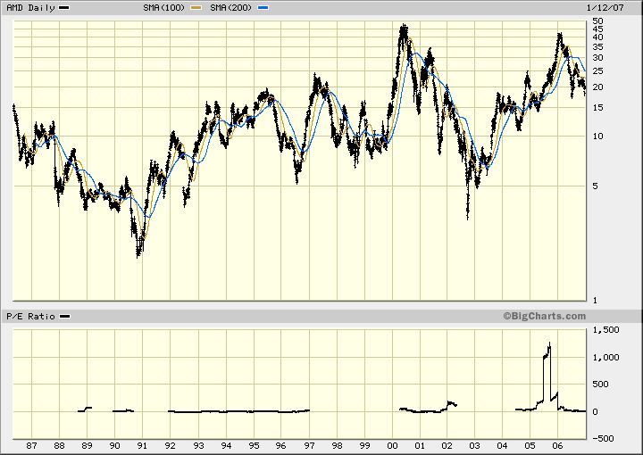Click the 00 year label
The height and width of the screenshot is (455, 643).
pos(392,445)
